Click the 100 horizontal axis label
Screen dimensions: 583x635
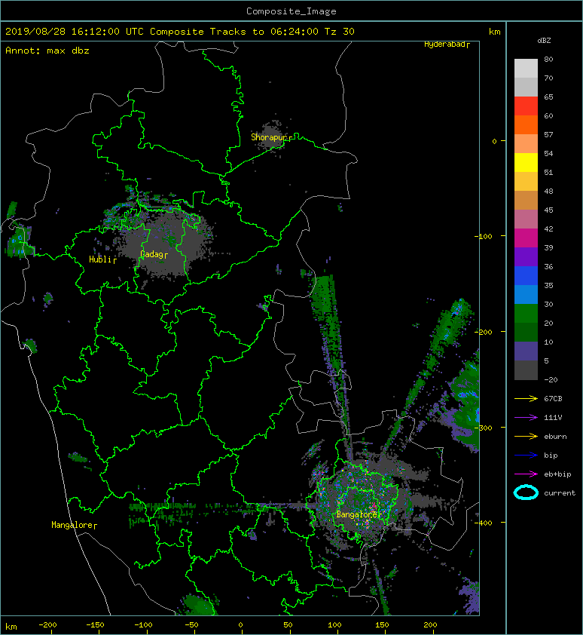pyautogui.click(x=334, y=625)
